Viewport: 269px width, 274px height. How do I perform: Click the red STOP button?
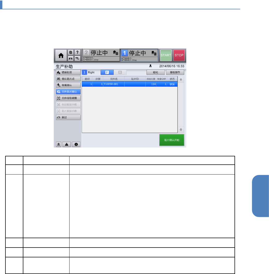[179, 55]
